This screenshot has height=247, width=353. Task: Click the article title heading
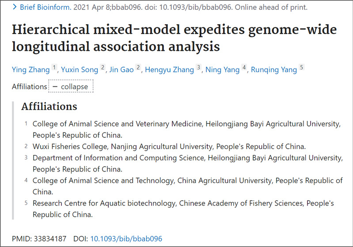tap(174, 38)
